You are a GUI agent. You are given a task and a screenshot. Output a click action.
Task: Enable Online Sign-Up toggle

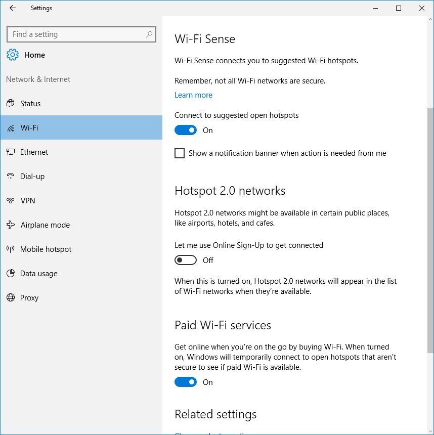(185, 260)
